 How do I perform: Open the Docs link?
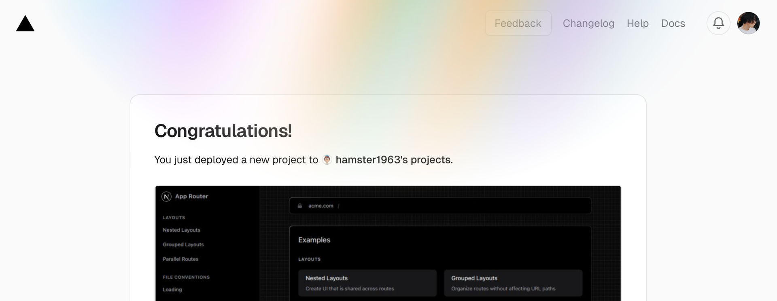[673, 23]
